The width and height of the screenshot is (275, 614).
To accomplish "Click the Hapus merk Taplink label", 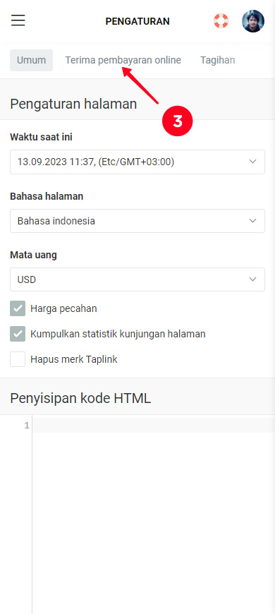I will (x=74, y=359).
